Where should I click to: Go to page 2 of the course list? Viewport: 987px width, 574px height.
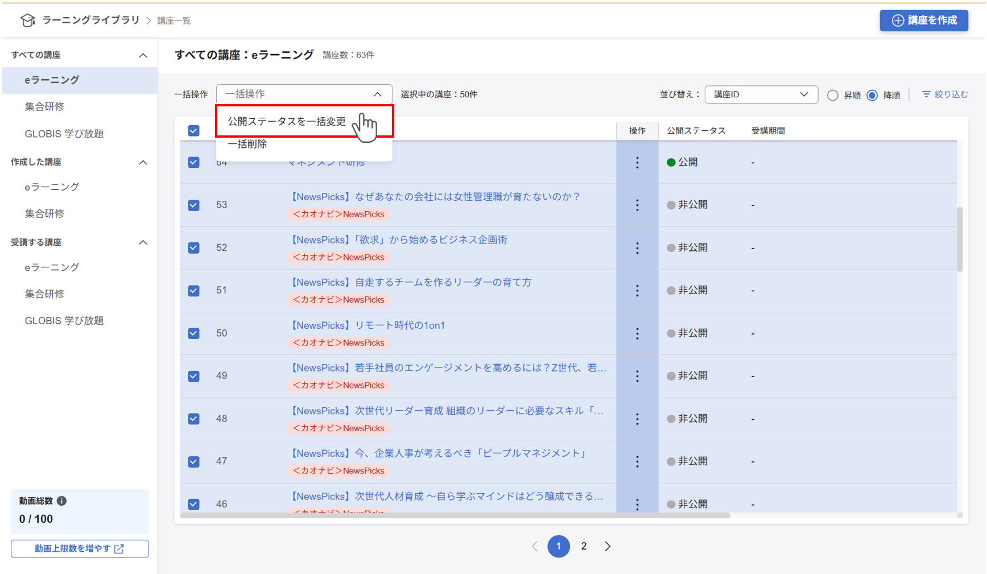(584, 546)
